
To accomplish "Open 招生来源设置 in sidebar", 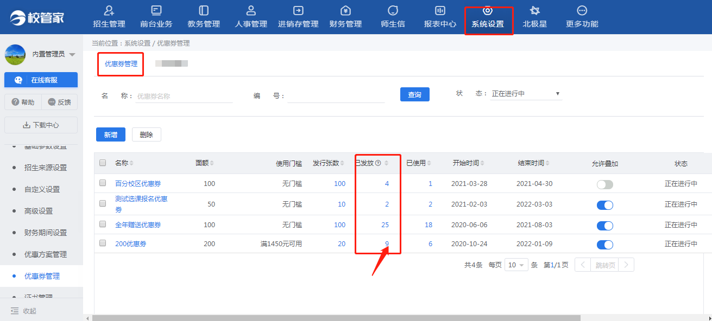I will [x=46, y=168].
